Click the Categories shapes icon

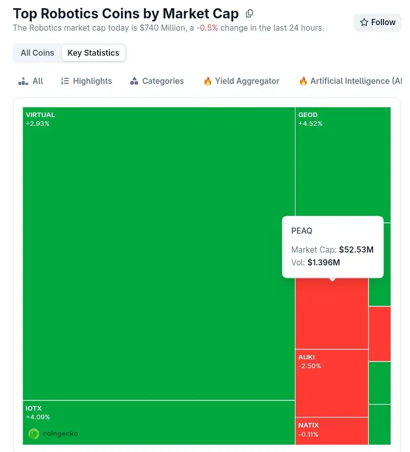coord(134,81)
